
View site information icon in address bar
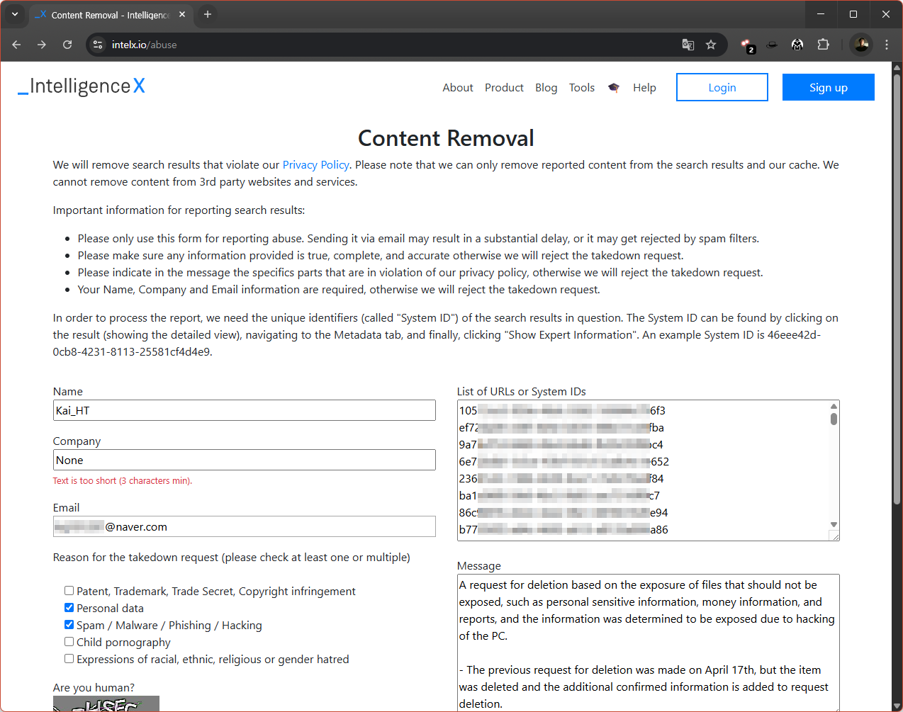99,45
